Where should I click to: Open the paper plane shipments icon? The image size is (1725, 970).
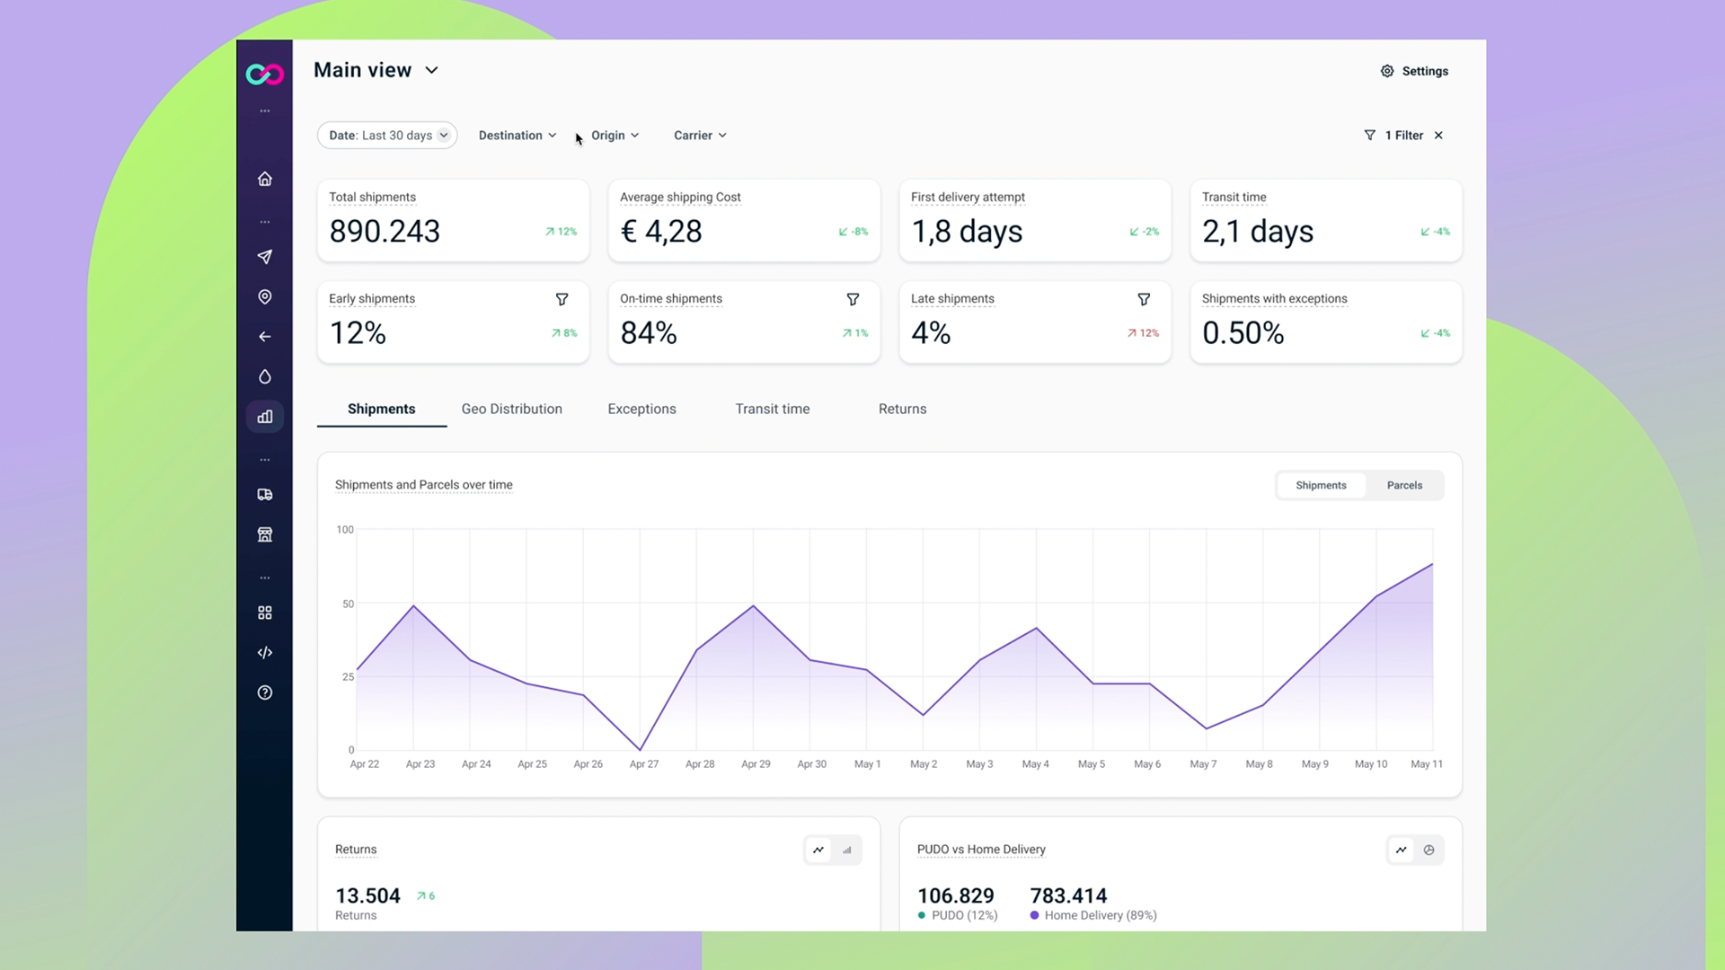[264, 257]
